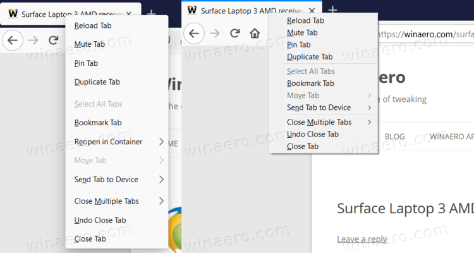The width and height of the screenshot is (474, 253).
Task: Expand Reopen in Container submenu arrow
Action: coord(161,142)
